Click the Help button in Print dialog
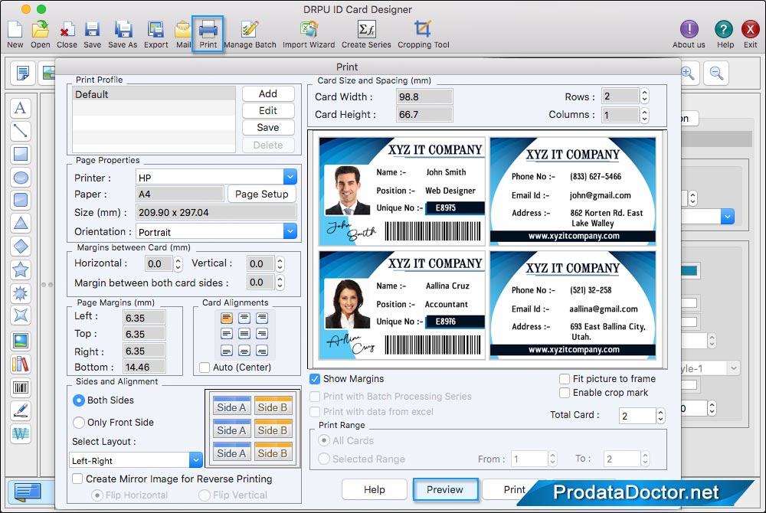The height and width of the screenshot is (513, 766). click(x=375, y=489)
